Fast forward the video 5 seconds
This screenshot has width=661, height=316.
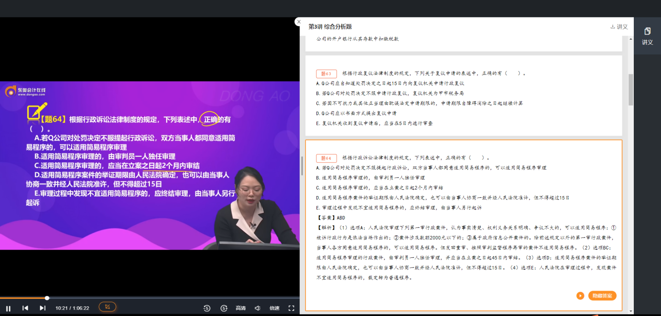[x=224, y=308]
